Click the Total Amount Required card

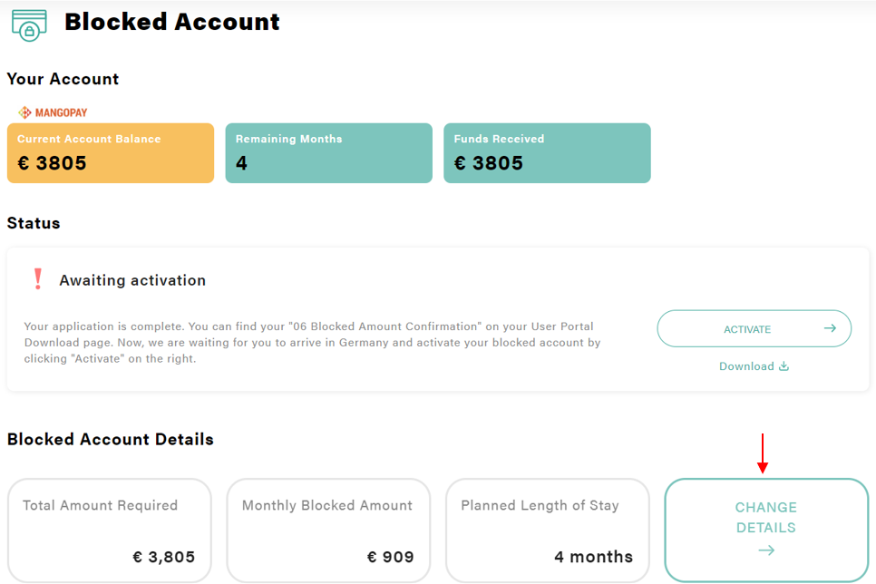[x=109, y=530]
